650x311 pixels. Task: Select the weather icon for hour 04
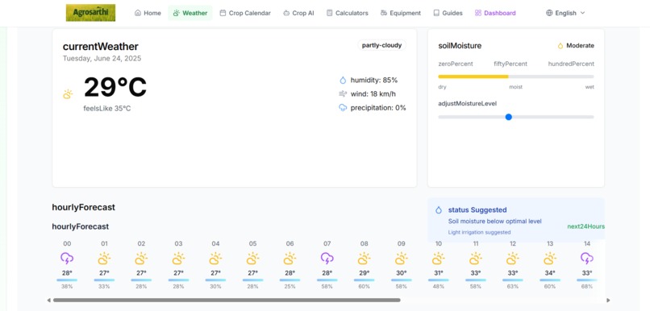pyautogui.click(x=215, y=259)
